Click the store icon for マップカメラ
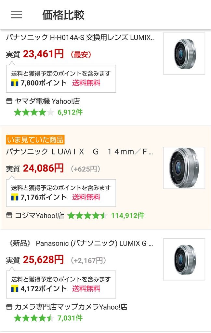 (x=9, y=307)
